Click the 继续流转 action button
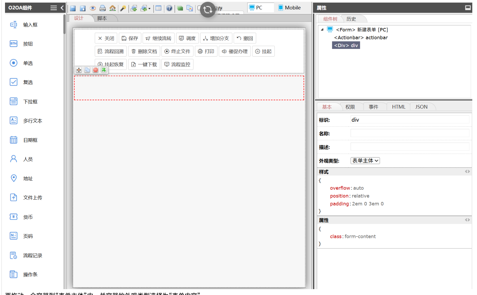Image resolution: width=477 pixels, height=295 pixels. pyautogui.click(x=158, y=39)
